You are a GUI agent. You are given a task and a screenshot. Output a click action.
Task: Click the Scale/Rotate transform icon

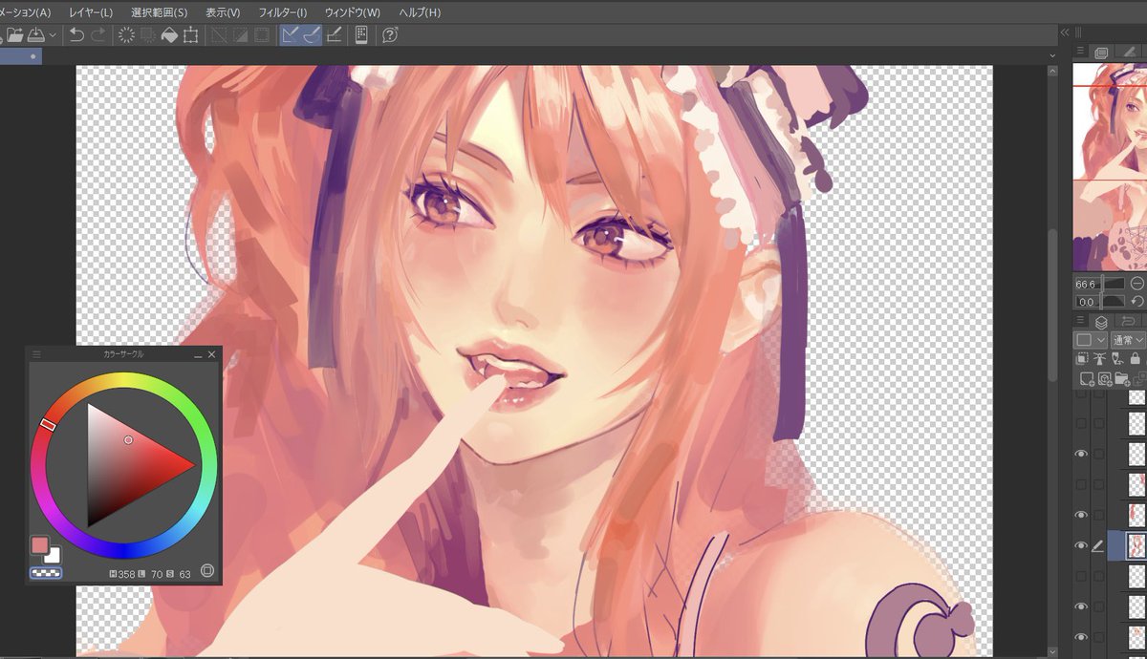pyautogui.click(x=191, y=35)
